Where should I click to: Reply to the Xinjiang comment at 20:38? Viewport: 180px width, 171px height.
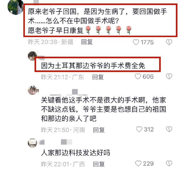87,42
